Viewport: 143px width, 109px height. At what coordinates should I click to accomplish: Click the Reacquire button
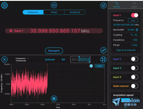(54, 51)
